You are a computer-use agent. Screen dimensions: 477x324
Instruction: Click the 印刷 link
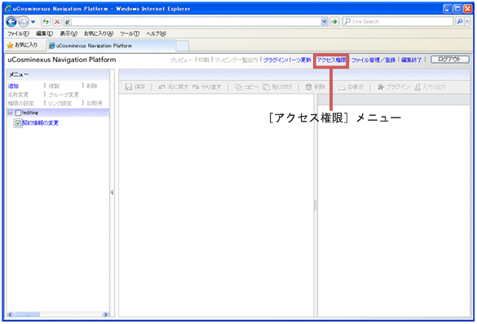[x=204, y=60]
